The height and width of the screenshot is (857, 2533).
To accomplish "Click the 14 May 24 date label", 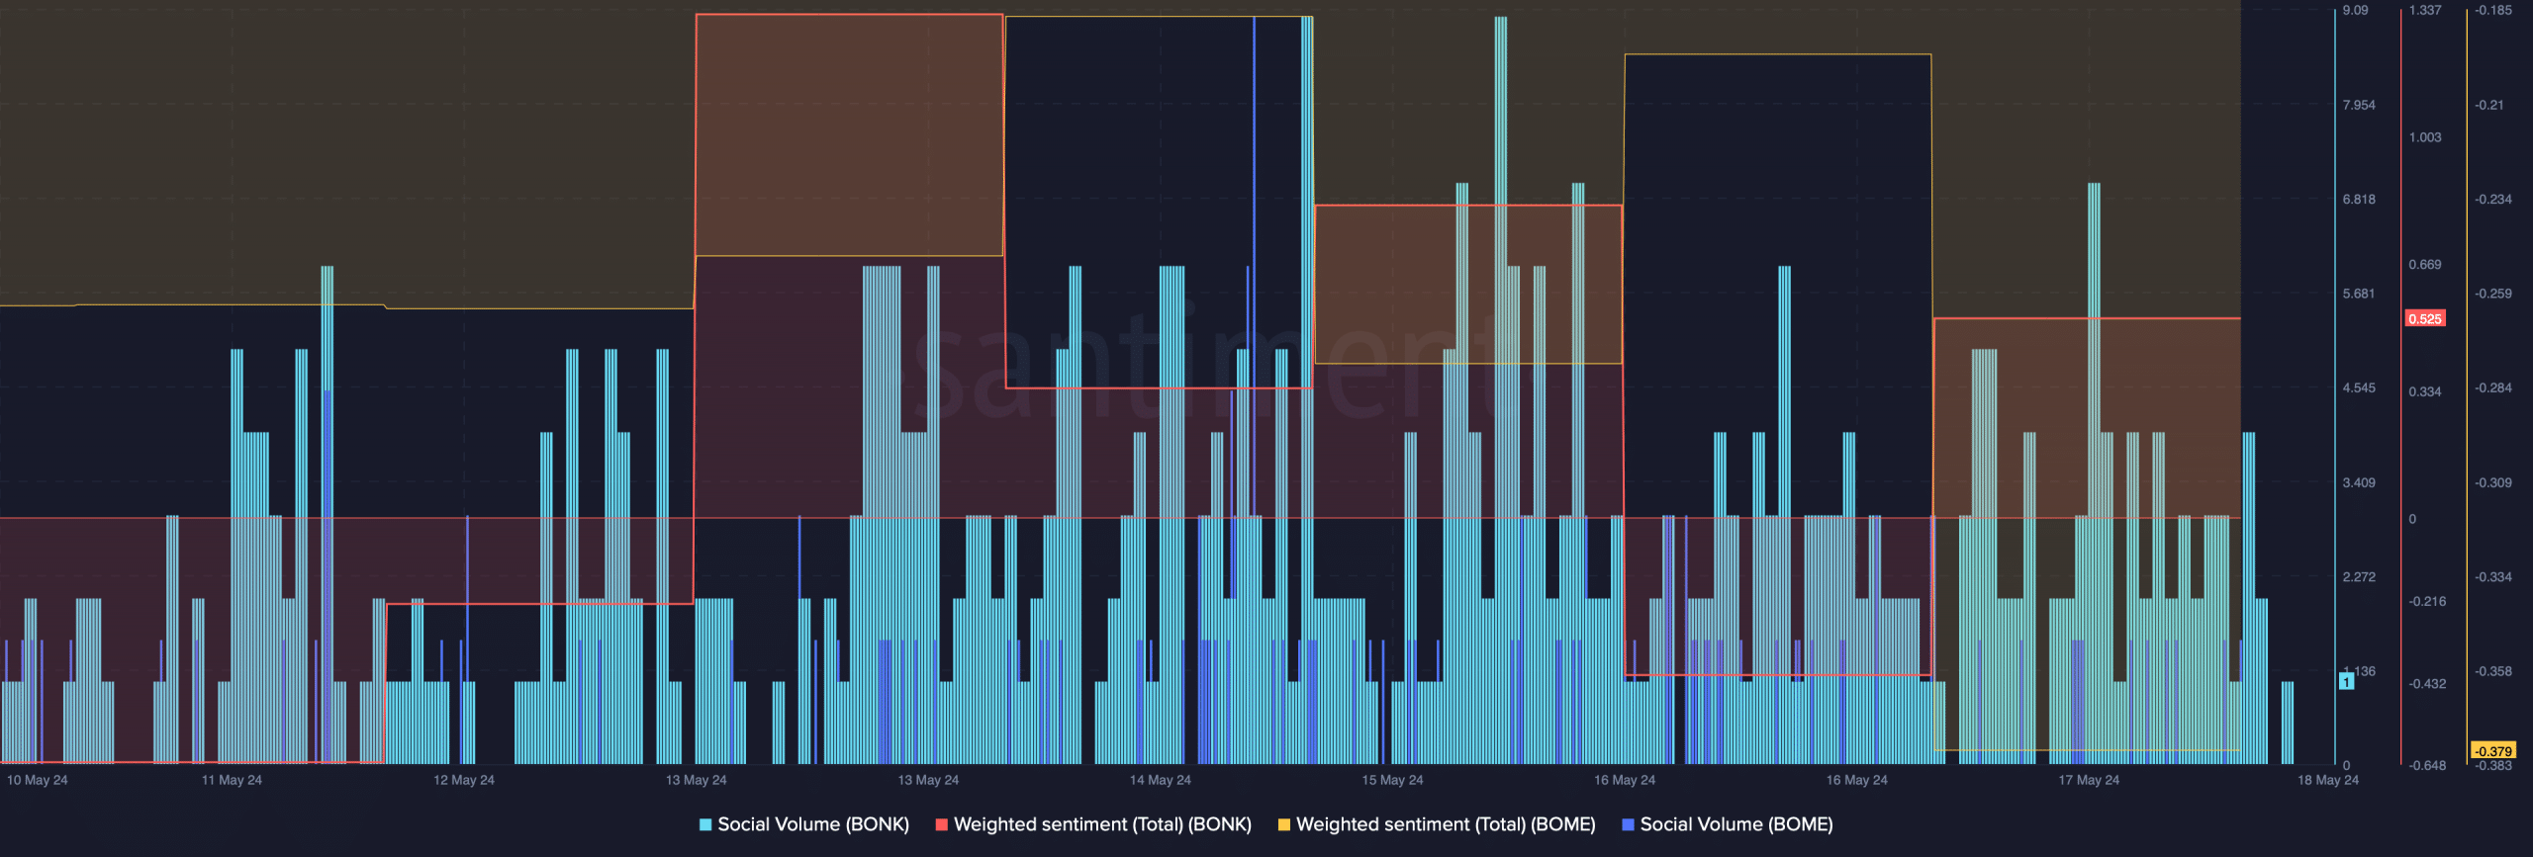I will (x=1161, y=780).
